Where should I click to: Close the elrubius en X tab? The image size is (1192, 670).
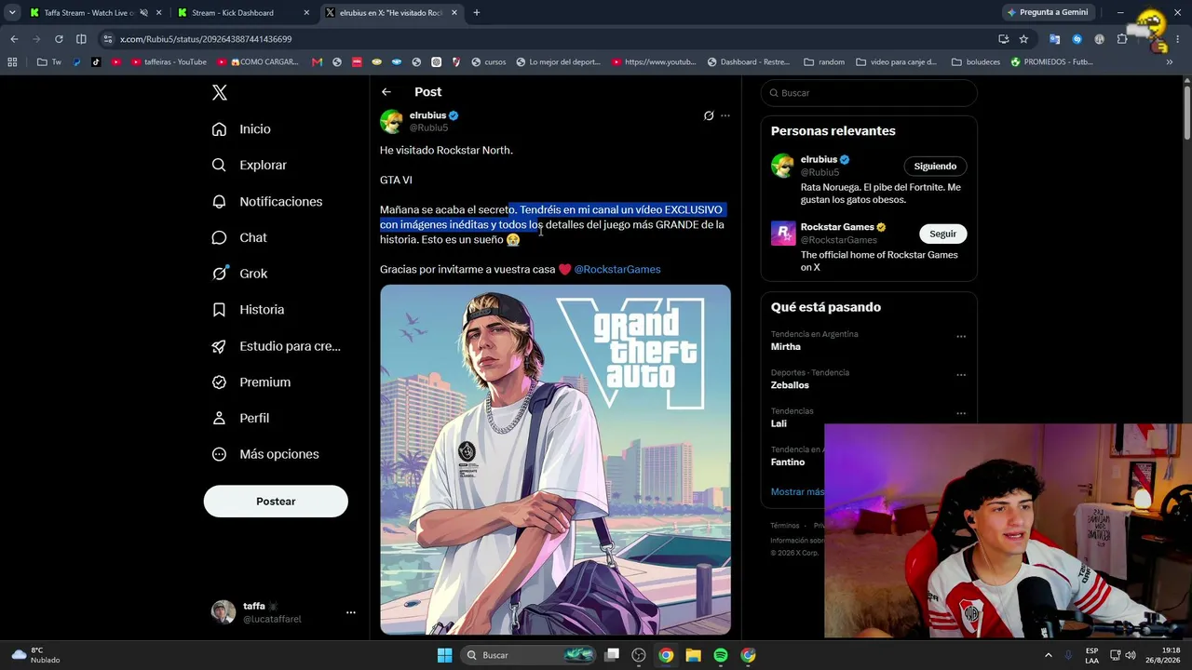pos(454,13)
